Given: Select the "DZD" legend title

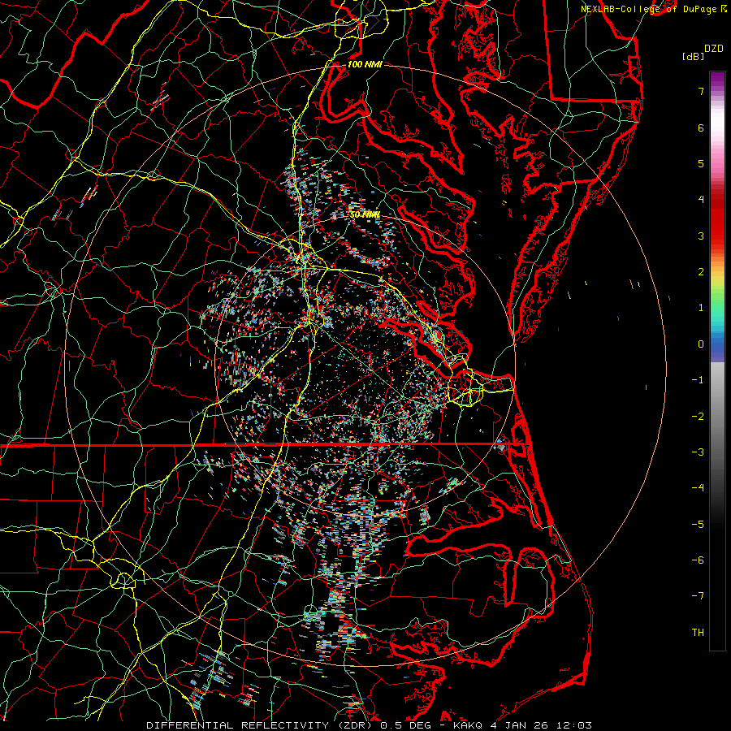Looking at the screenshot, I should (714, 49).
